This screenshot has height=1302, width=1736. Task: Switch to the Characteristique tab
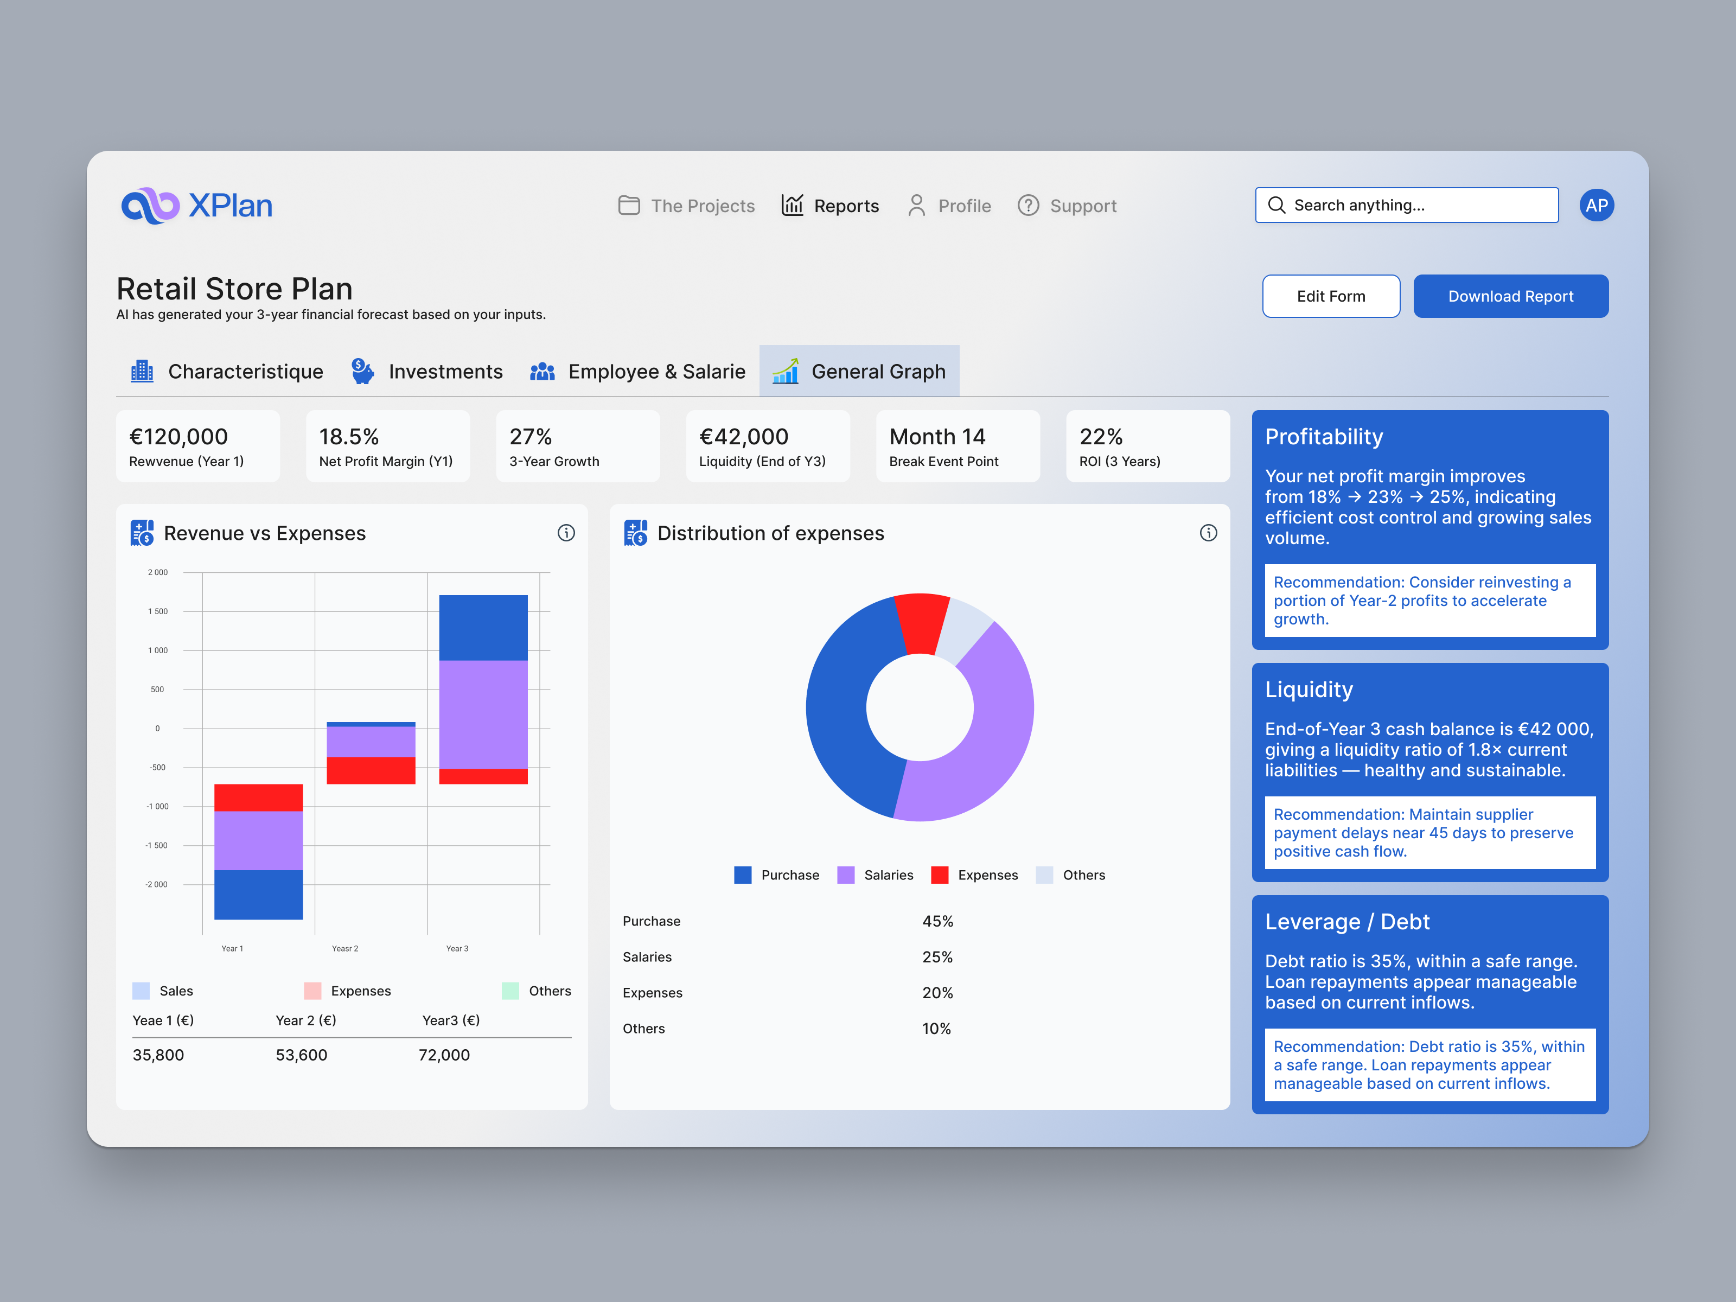[x=227, y=371]
